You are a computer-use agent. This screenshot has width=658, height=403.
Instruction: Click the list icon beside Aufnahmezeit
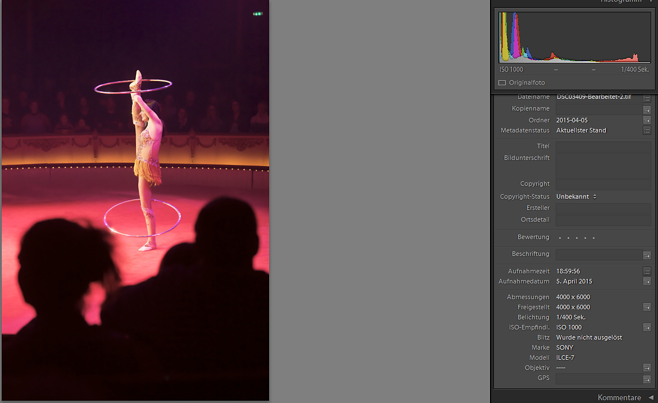(647, 271)
